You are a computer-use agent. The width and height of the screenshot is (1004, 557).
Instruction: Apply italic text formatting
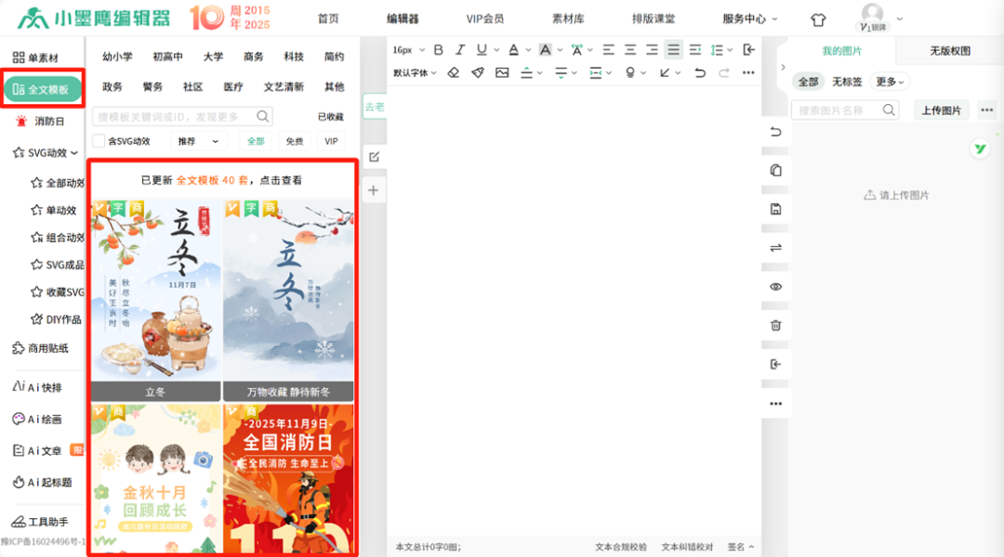(460, 50)
